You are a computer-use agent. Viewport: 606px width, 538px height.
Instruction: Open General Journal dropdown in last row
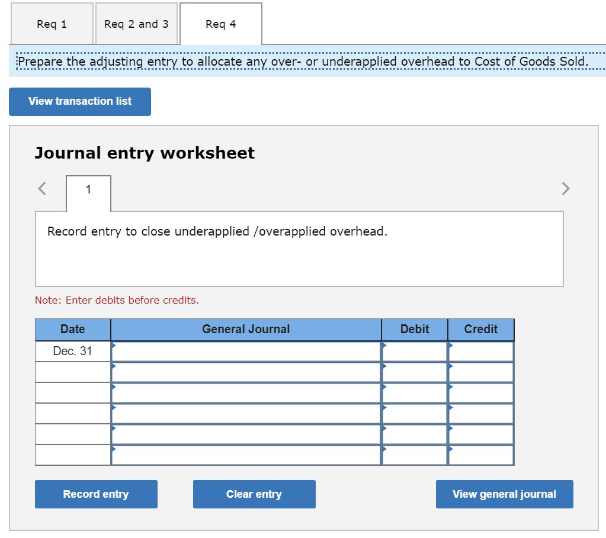pyautogui.click(x=246, y=455)
